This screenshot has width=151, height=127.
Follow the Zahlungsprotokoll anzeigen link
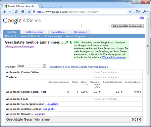click(x=19, y=46)
